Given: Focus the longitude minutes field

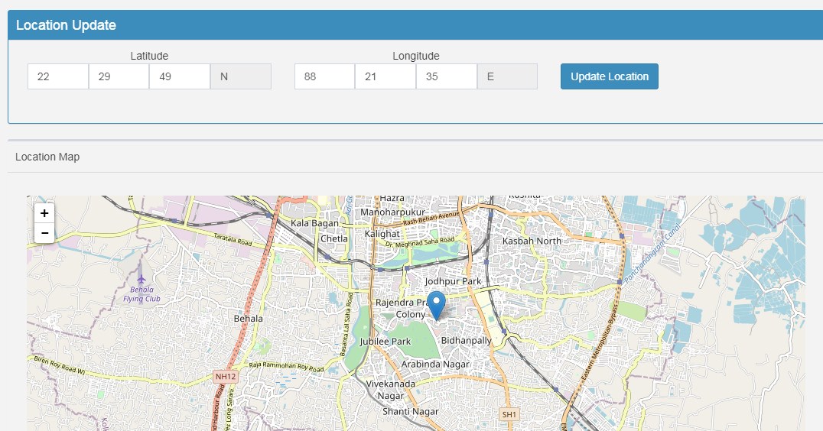Looking at the screenshot, I should click(385, 76).
